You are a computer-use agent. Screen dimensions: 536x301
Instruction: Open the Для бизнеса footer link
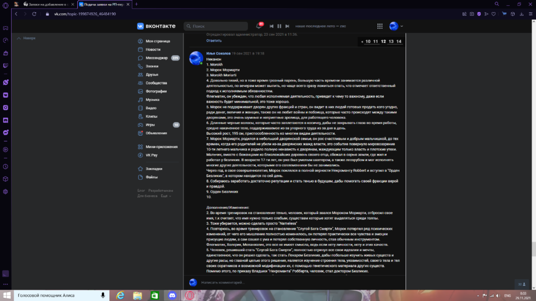click(x=147, y=196)
